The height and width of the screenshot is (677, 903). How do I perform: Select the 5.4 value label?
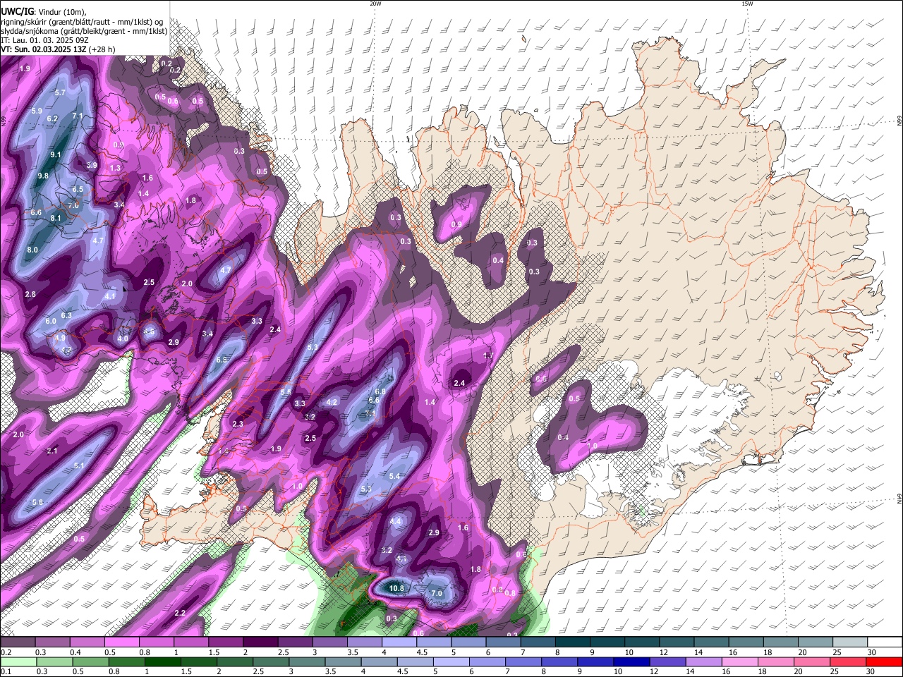[x=395, y=477]
